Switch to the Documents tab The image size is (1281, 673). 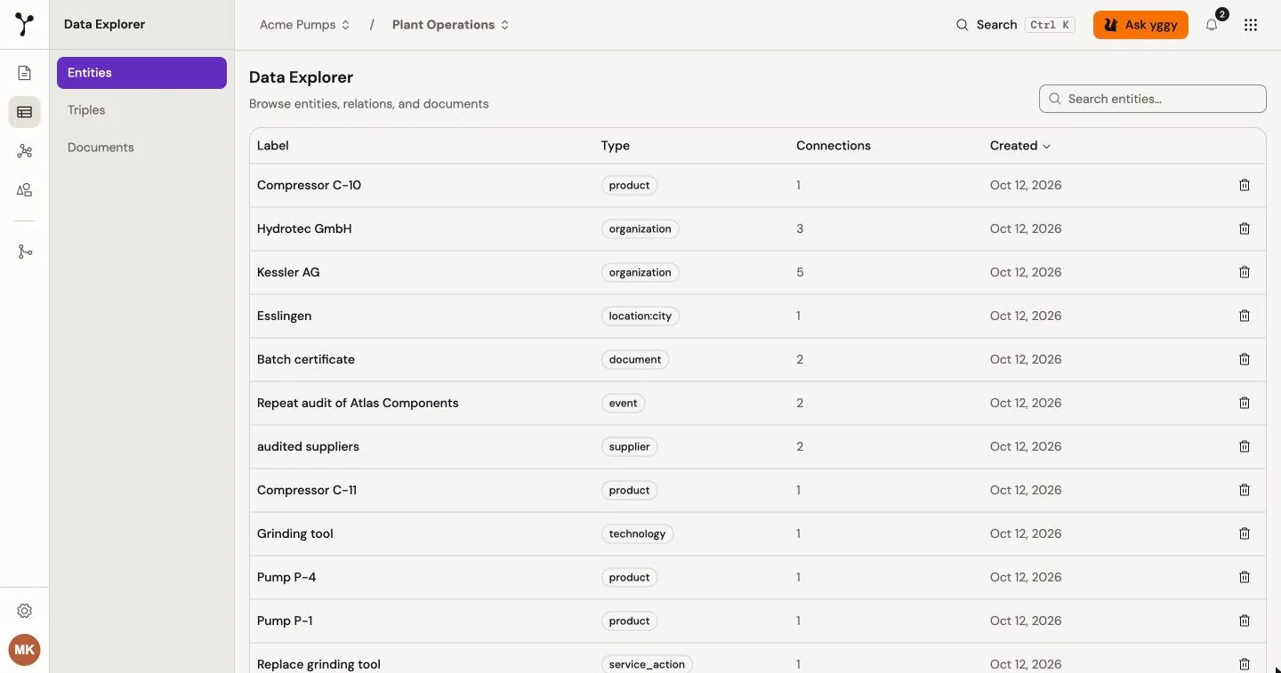(x=141, y=148)
